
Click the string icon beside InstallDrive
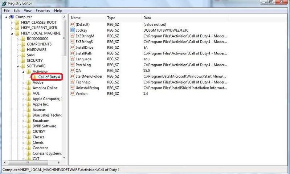(73, 47)
